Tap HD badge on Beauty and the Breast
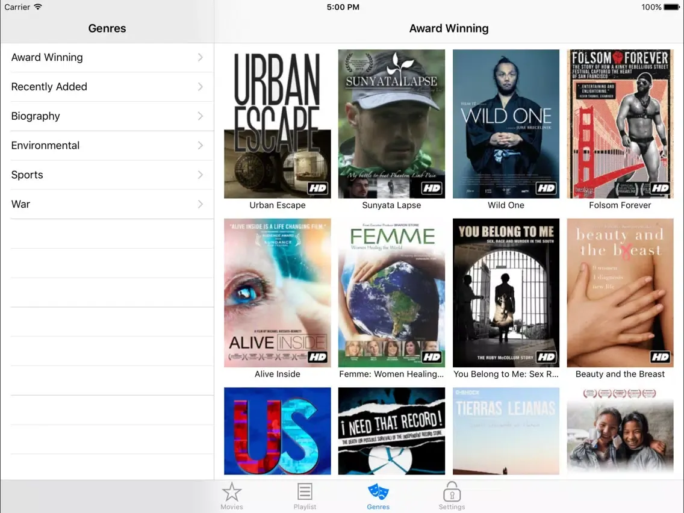 [660, 357]
